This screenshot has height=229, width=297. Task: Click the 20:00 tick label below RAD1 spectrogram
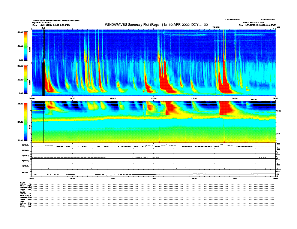tap(235, 98)
